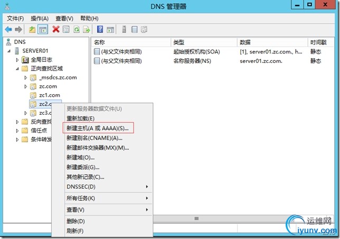
Task: Toggle the console tree pane icon
Action: pyautogui.click(x=42, y=29)
